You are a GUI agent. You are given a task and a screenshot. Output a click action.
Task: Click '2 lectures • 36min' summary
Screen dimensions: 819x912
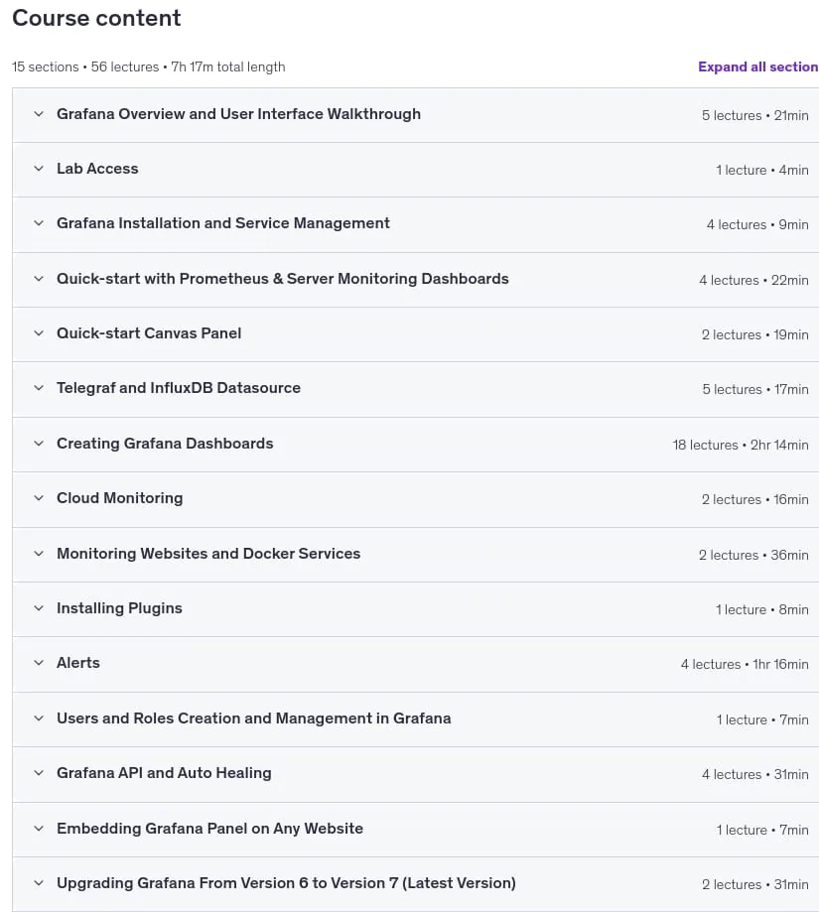pos(753,555)
